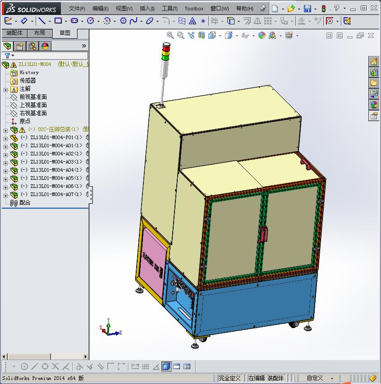Select the Circle sketch tool

coord(91,21)
